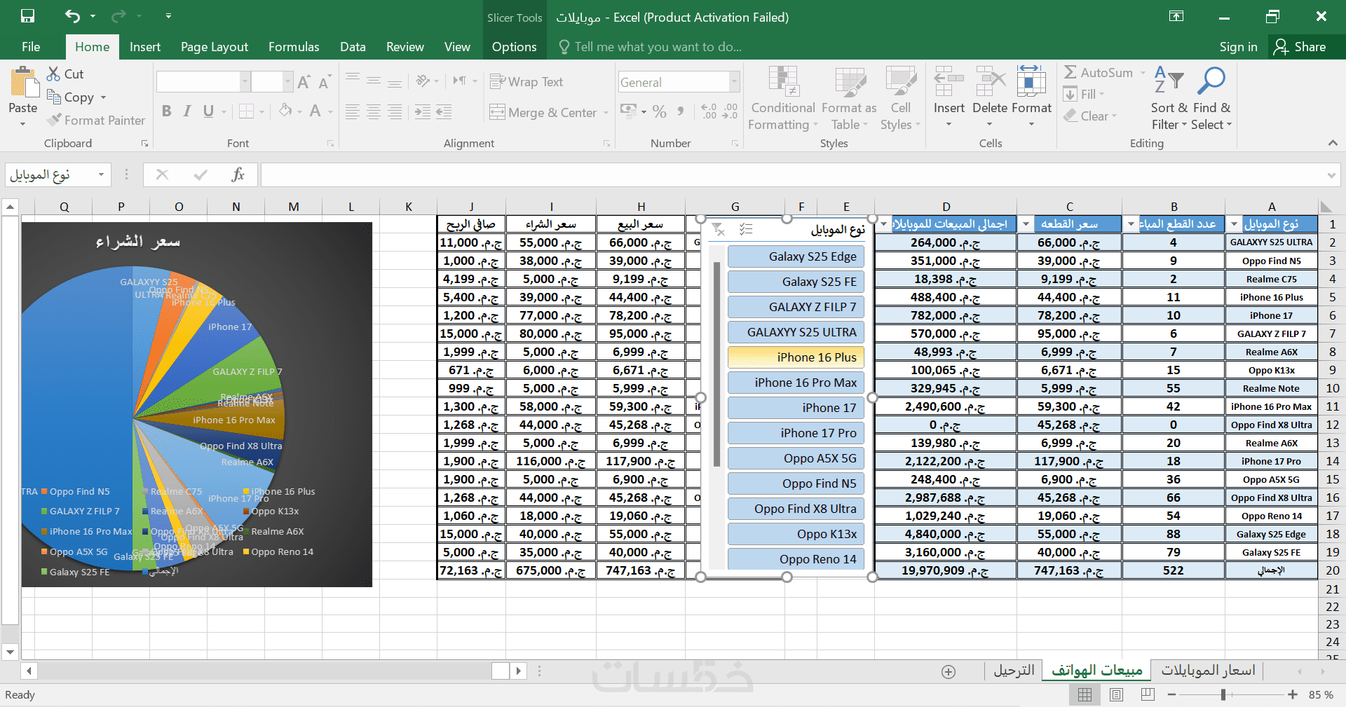The width and height of the screenshot is (1346, 707).
Task: Click Merge & Center button
Action: [548, 112]
